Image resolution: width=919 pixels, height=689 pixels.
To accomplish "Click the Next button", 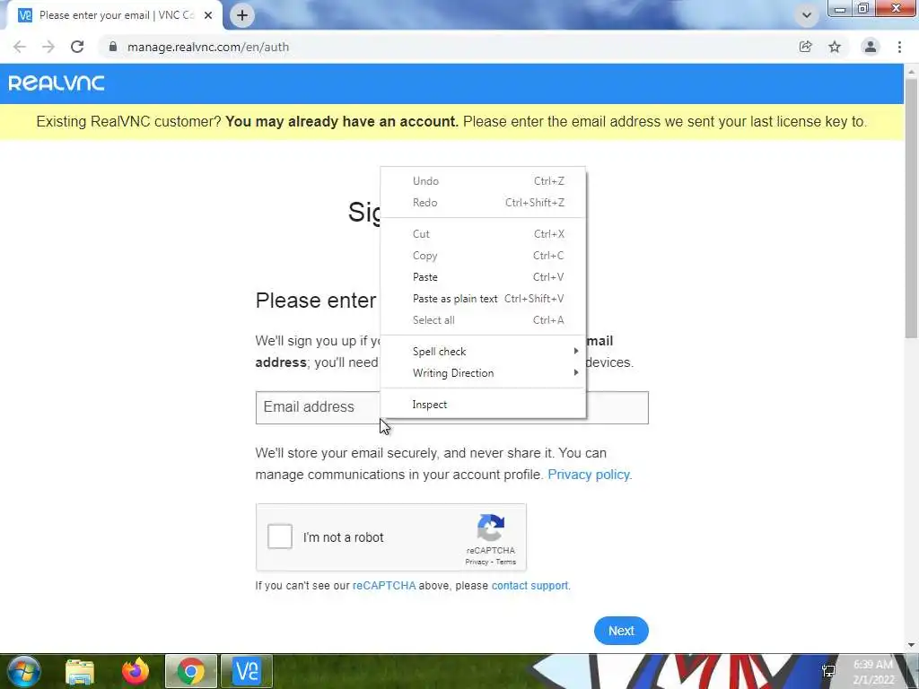I will [621, 631].
